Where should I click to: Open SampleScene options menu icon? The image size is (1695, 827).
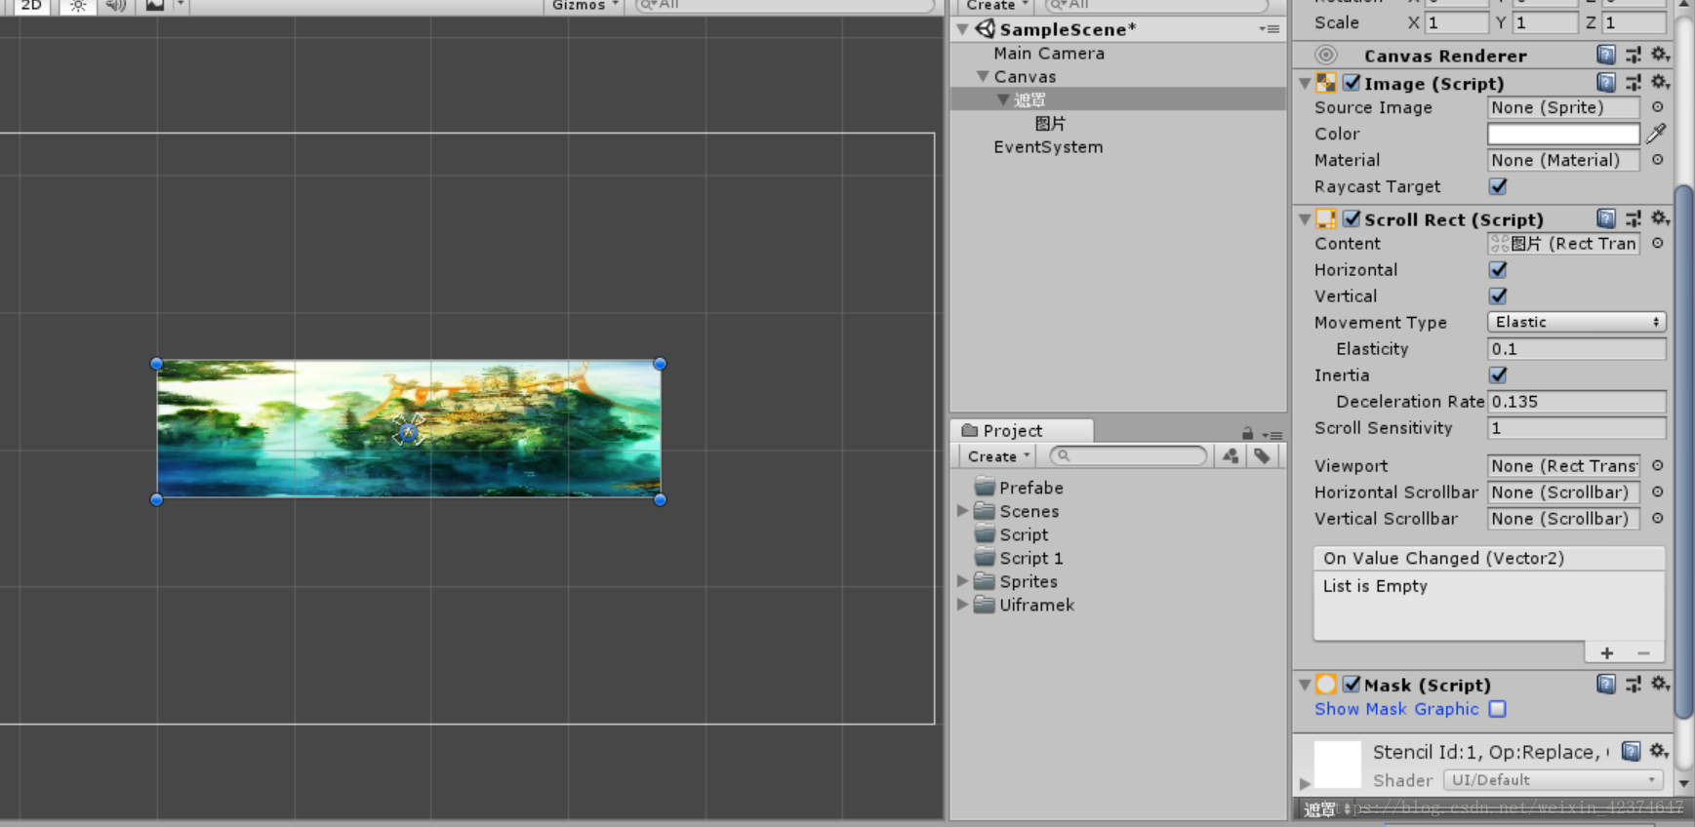[1269, 29]
